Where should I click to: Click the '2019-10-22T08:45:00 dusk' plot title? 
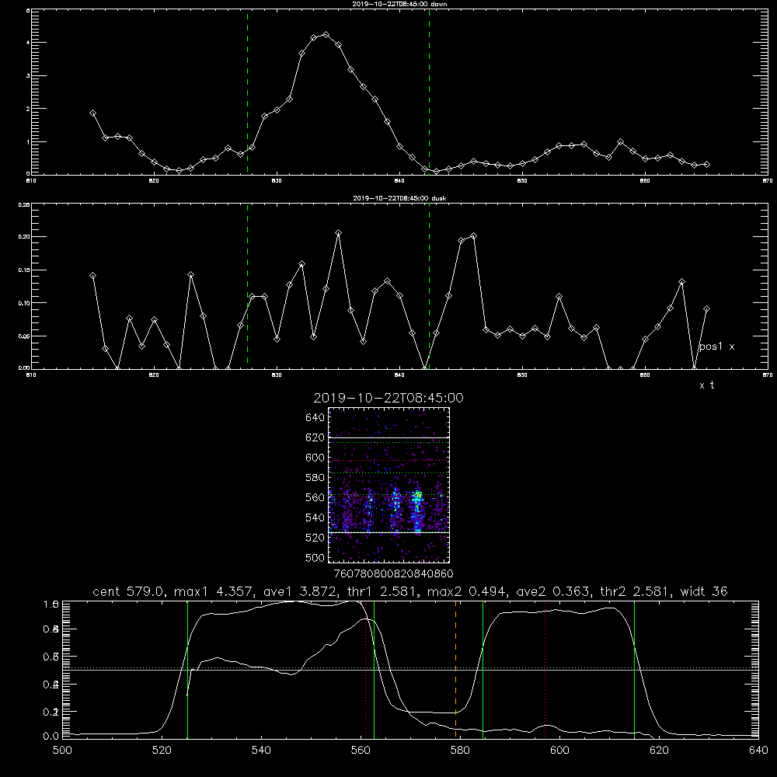399,197
